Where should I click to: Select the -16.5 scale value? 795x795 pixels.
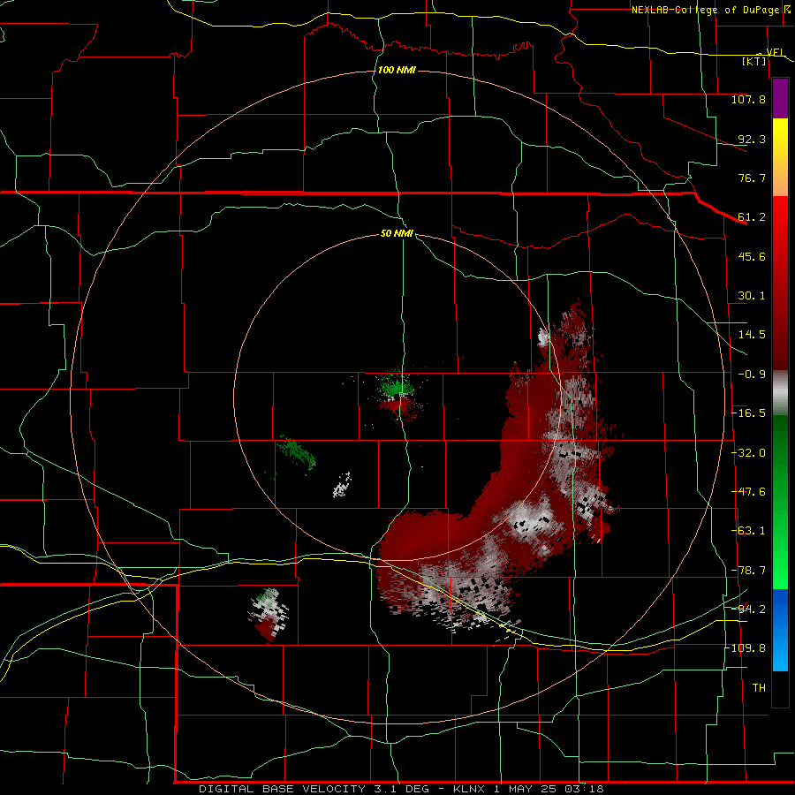click(x=748, y=413)
